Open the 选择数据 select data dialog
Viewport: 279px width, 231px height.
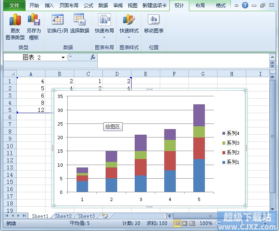pos(80,24)
